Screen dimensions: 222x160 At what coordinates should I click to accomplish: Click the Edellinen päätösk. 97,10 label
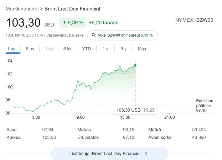pos(205,106)
